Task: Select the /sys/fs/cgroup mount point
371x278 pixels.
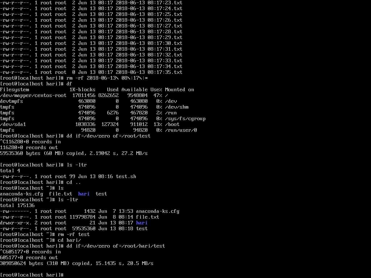Action: point(185,119)
